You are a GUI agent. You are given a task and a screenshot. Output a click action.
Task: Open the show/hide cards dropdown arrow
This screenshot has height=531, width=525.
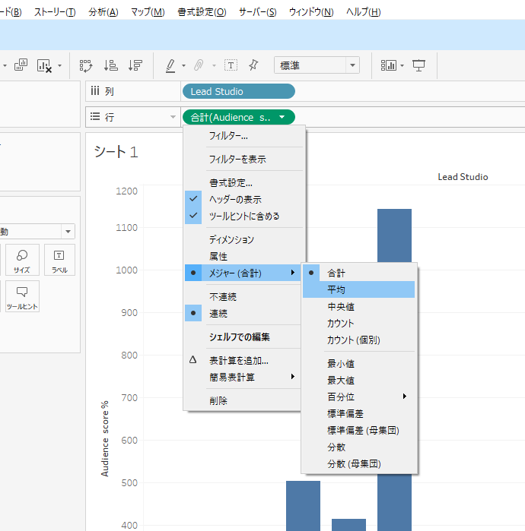click(402, 65)
